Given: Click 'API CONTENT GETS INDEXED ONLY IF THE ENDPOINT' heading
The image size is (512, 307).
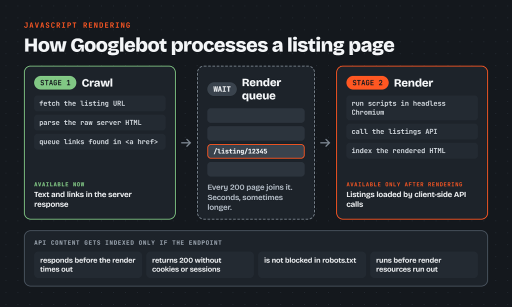Looking at the screenshot, I should pyautogui.click(x=128, y=242).
